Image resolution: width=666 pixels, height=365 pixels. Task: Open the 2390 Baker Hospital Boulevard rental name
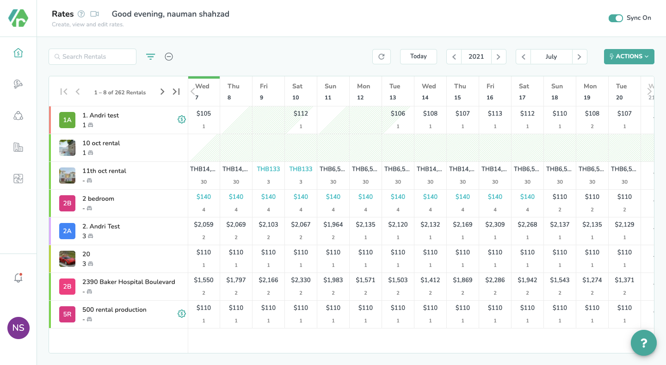(x=129, y=282)
